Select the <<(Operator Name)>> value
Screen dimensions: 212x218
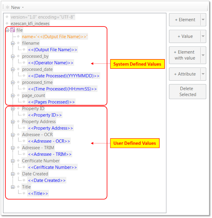(51, 63)
